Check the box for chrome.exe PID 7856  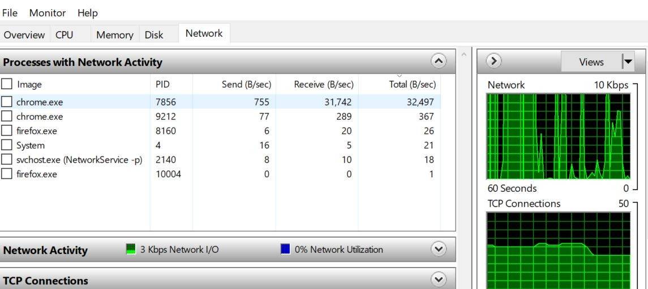7,102
